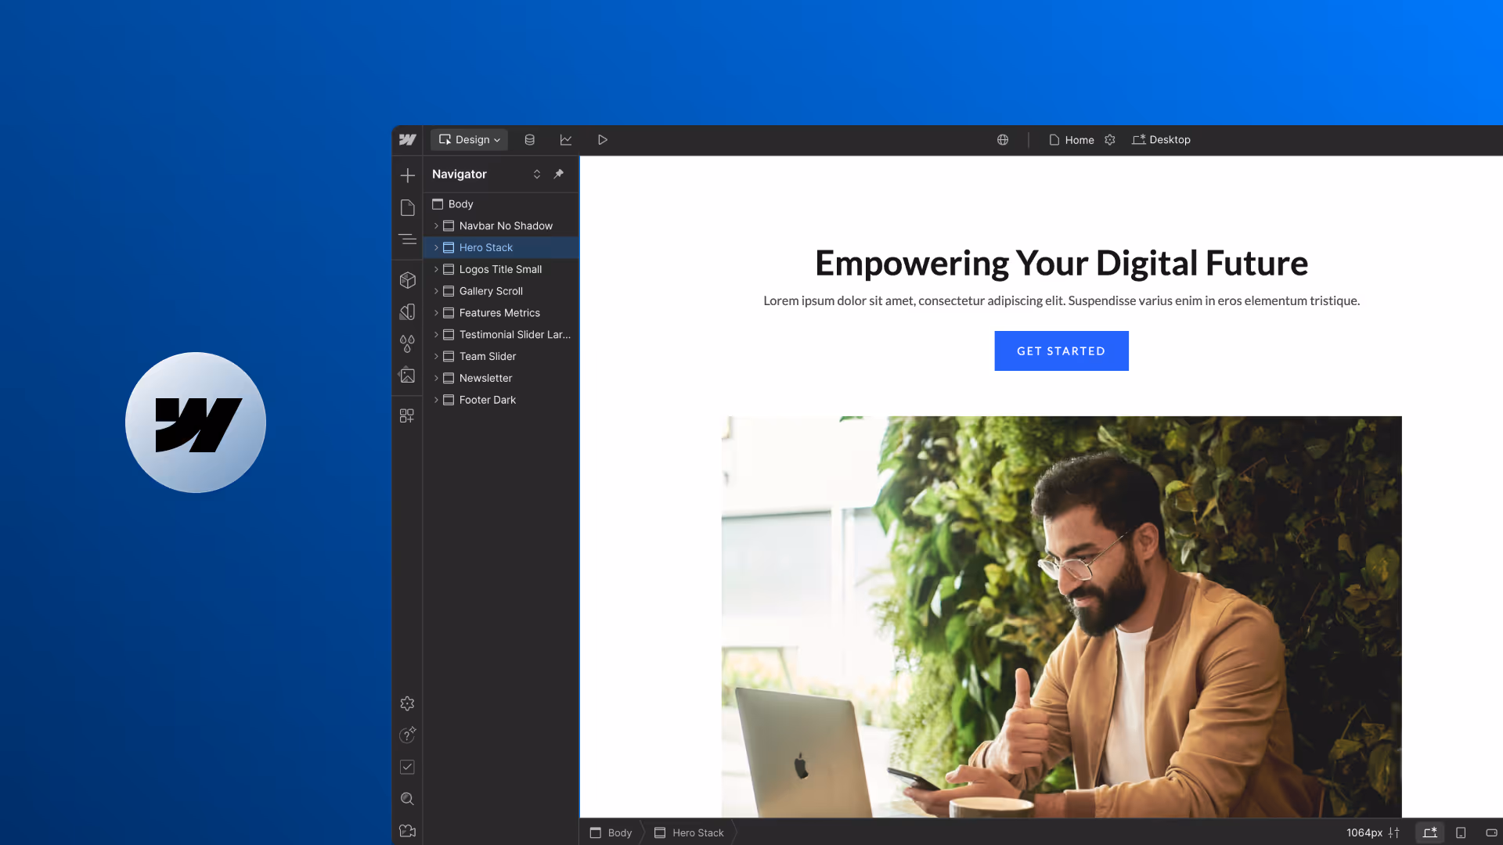
Task: Toggle pin on the Navigator panel
Action: pyautogui.click(x=558, y=174)
